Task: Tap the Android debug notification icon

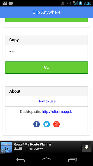Action: pyautogui.click(x=11, y=3)
